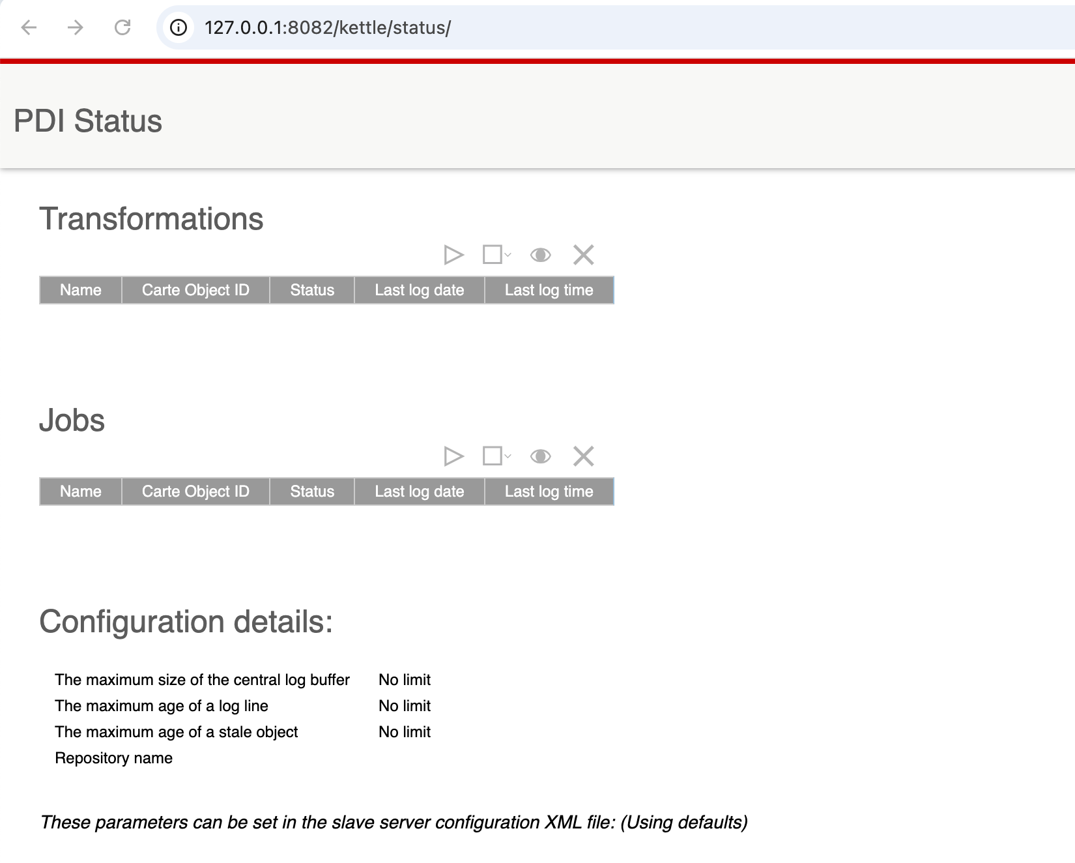Screen dimensions: 1075x863
Task: Click Last log date header in Transformations
Action: 420,290
